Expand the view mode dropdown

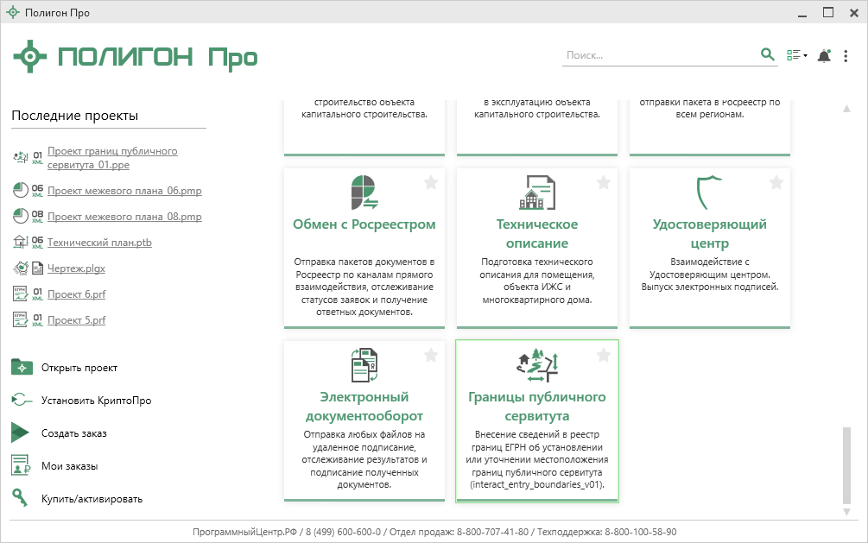click(797, 55)
